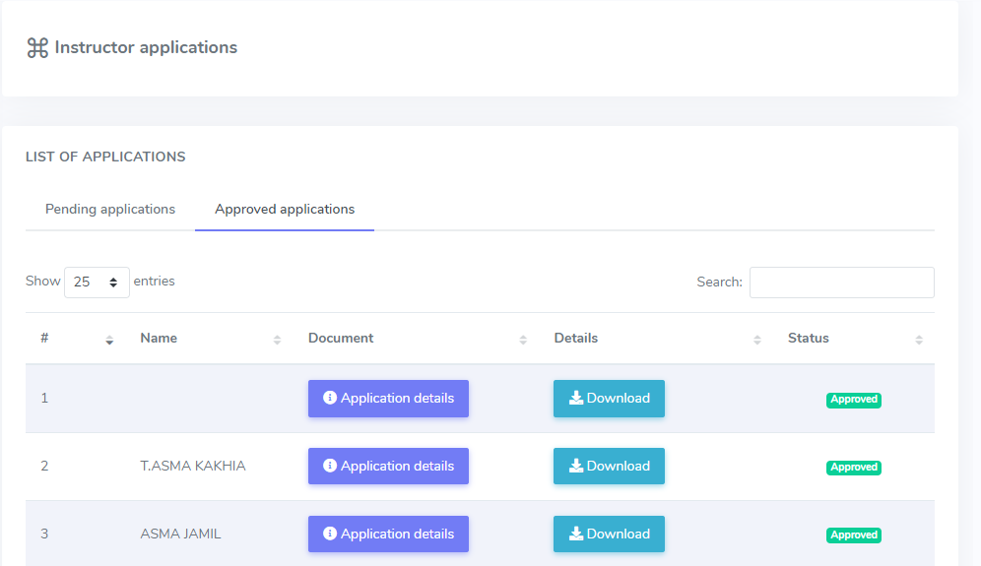
Task: Click info icon in row 1 Application details
Action: [330, 398]
